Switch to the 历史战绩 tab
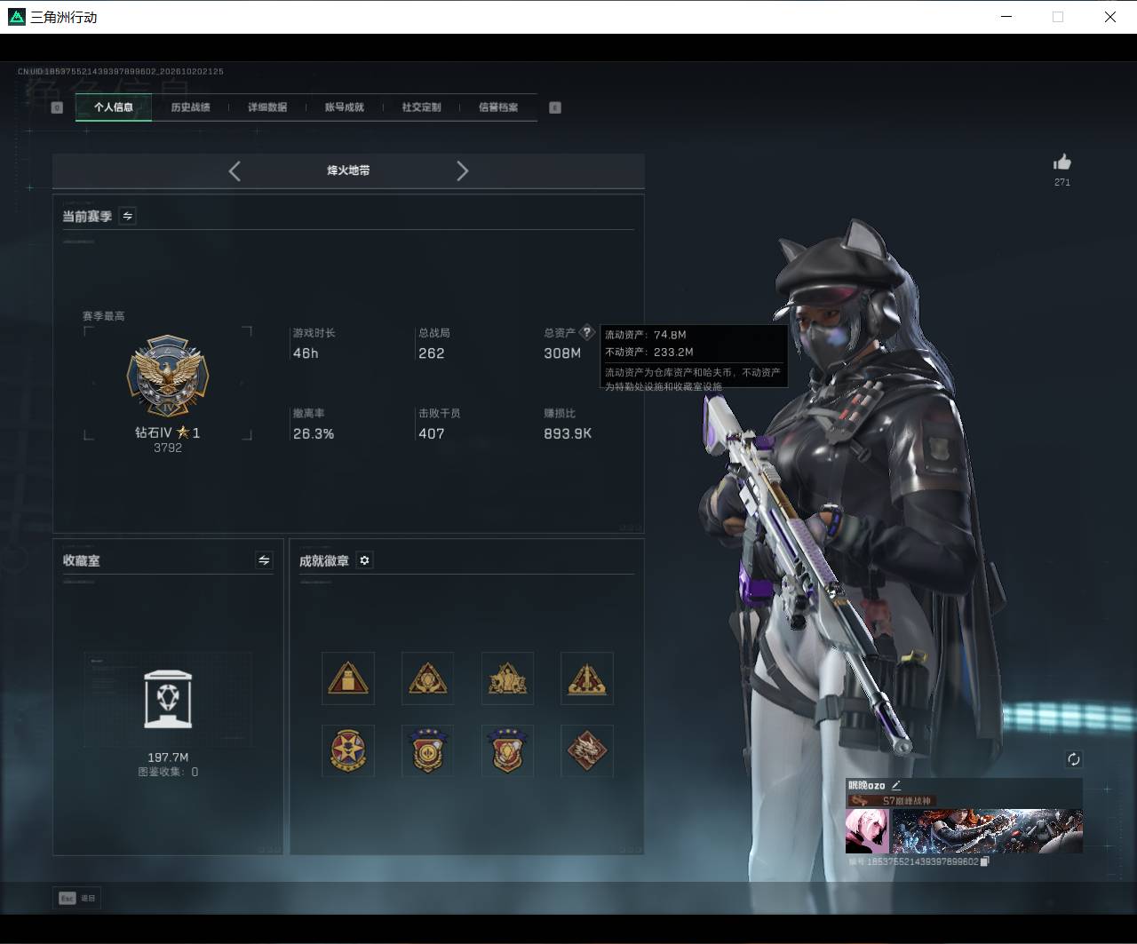This screenshot has height=944, width=1137. coord(190,107)
